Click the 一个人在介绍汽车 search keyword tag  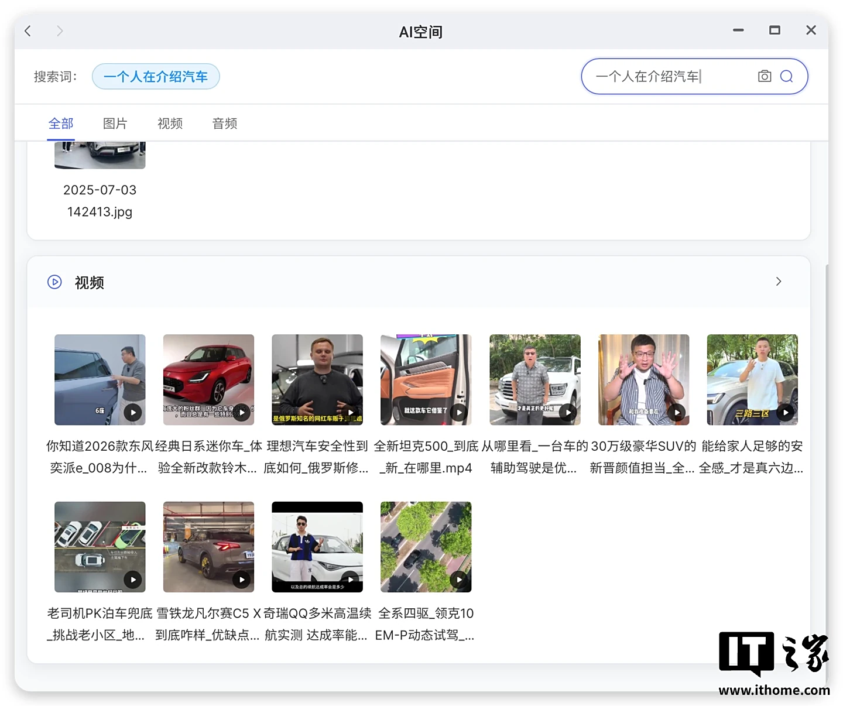[156, 77]
